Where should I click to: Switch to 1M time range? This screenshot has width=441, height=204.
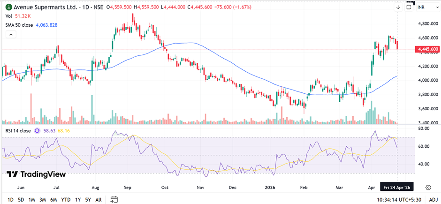pos(32,200)
